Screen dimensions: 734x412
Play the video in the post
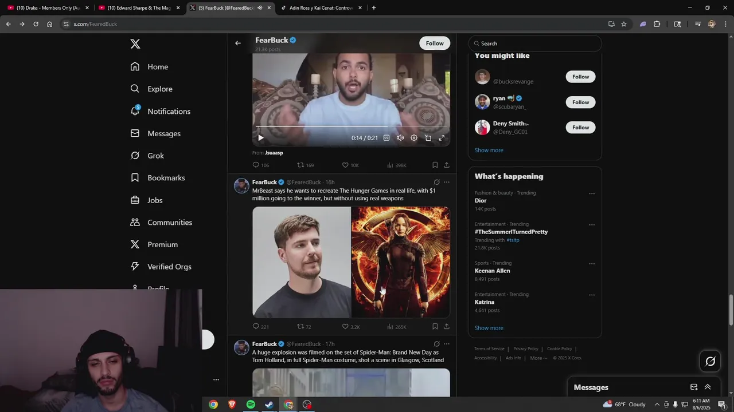click(x=261, y=138)
